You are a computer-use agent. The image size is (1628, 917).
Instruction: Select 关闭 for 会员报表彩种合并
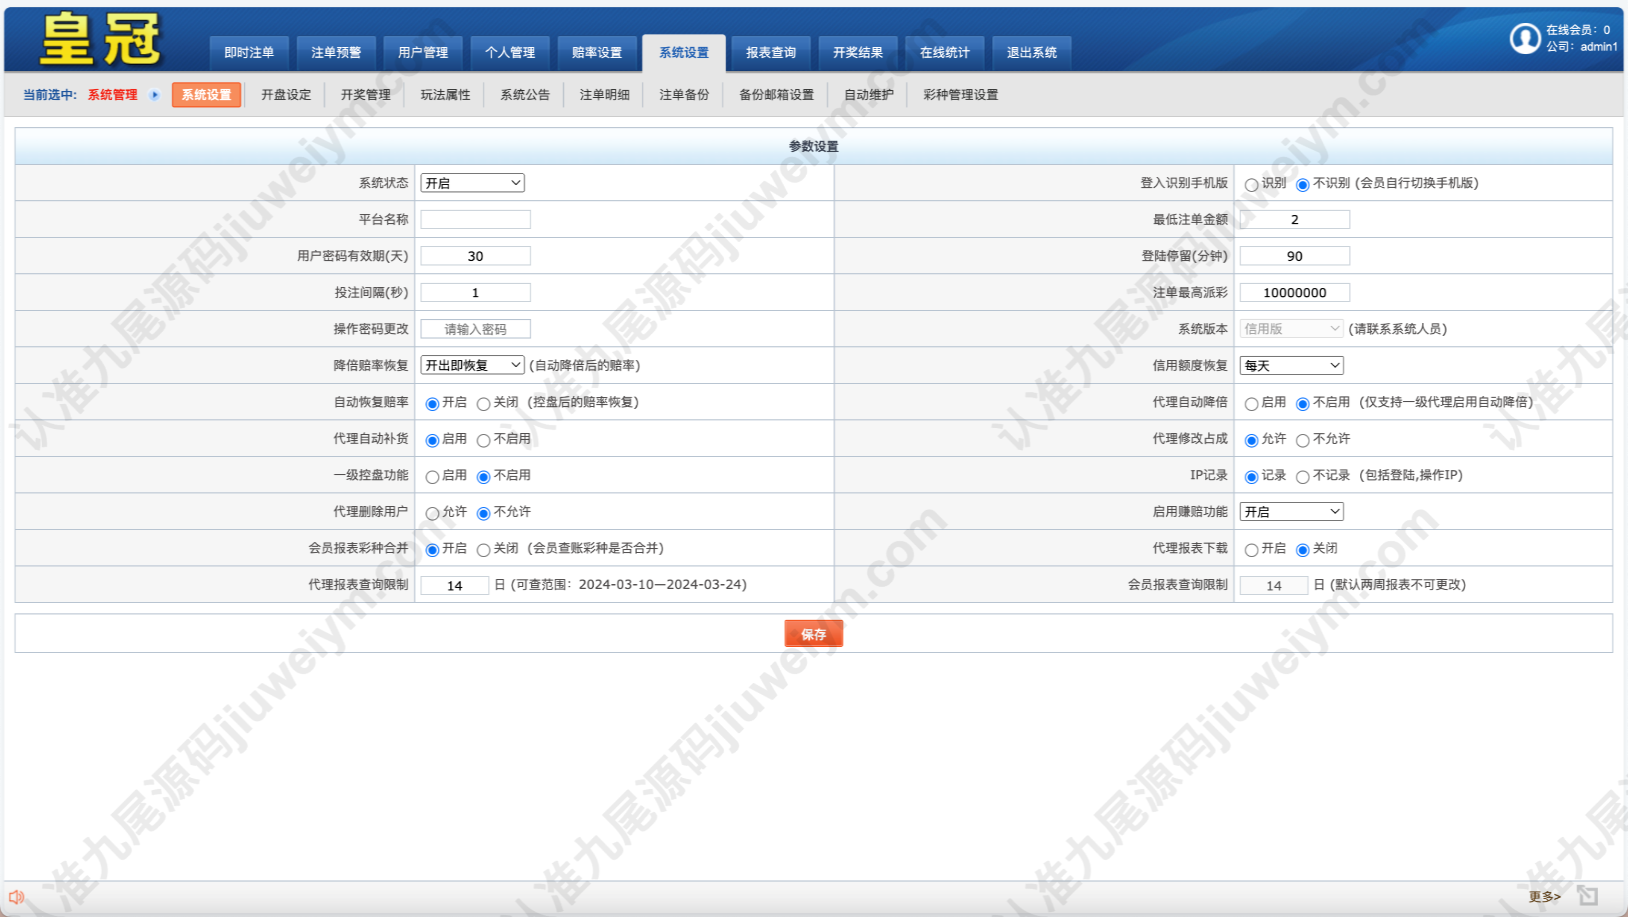[x=484, y=550]
